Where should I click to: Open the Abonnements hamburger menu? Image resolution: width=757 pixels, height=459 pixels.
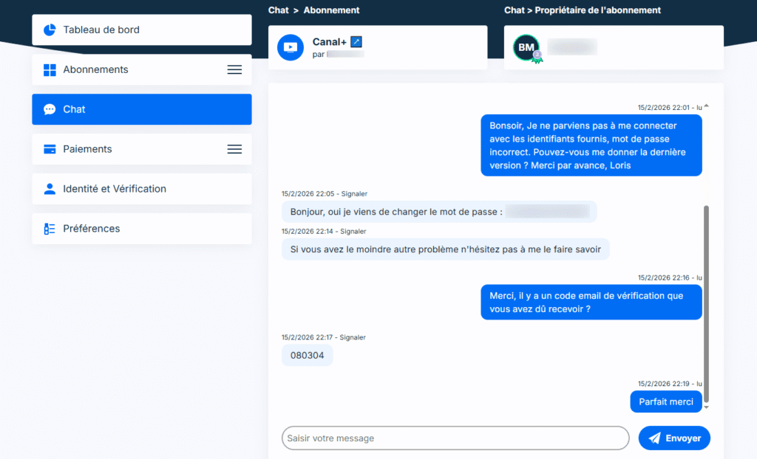click(x=234, y=69)
